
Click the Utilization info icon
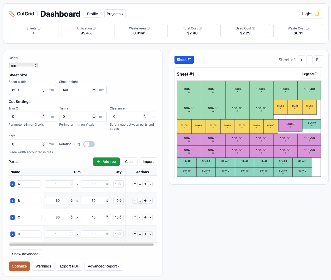94,28
